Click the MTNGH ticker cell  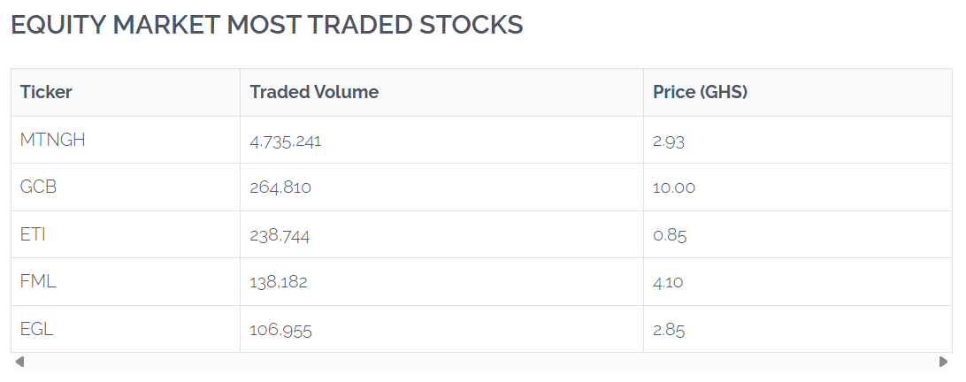(126, 140)
